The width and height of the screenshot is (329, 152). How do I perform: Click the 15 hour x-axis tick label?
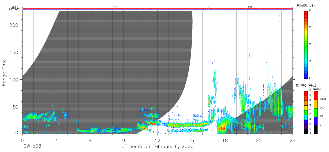pos(191,140)
